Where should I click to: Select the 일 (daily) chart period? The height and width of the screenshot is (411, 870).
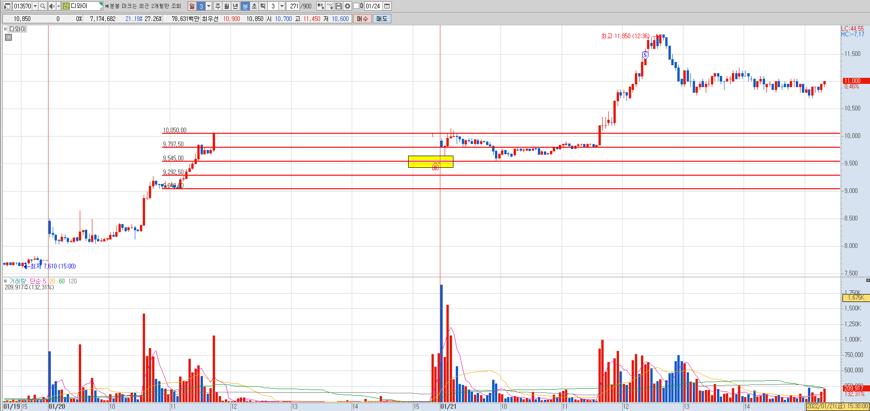tap(192, 6)
